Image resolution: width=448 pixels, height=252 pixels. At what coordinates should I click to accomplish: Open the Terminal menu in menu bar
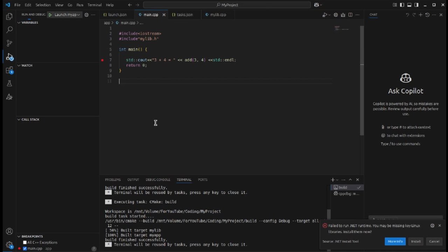[x=94, y=5]
